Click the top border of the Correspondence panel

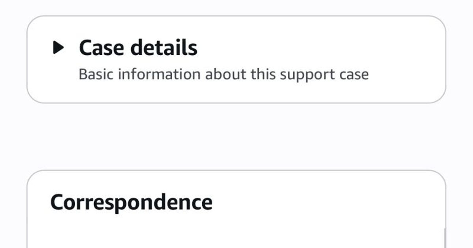[236, 170]
